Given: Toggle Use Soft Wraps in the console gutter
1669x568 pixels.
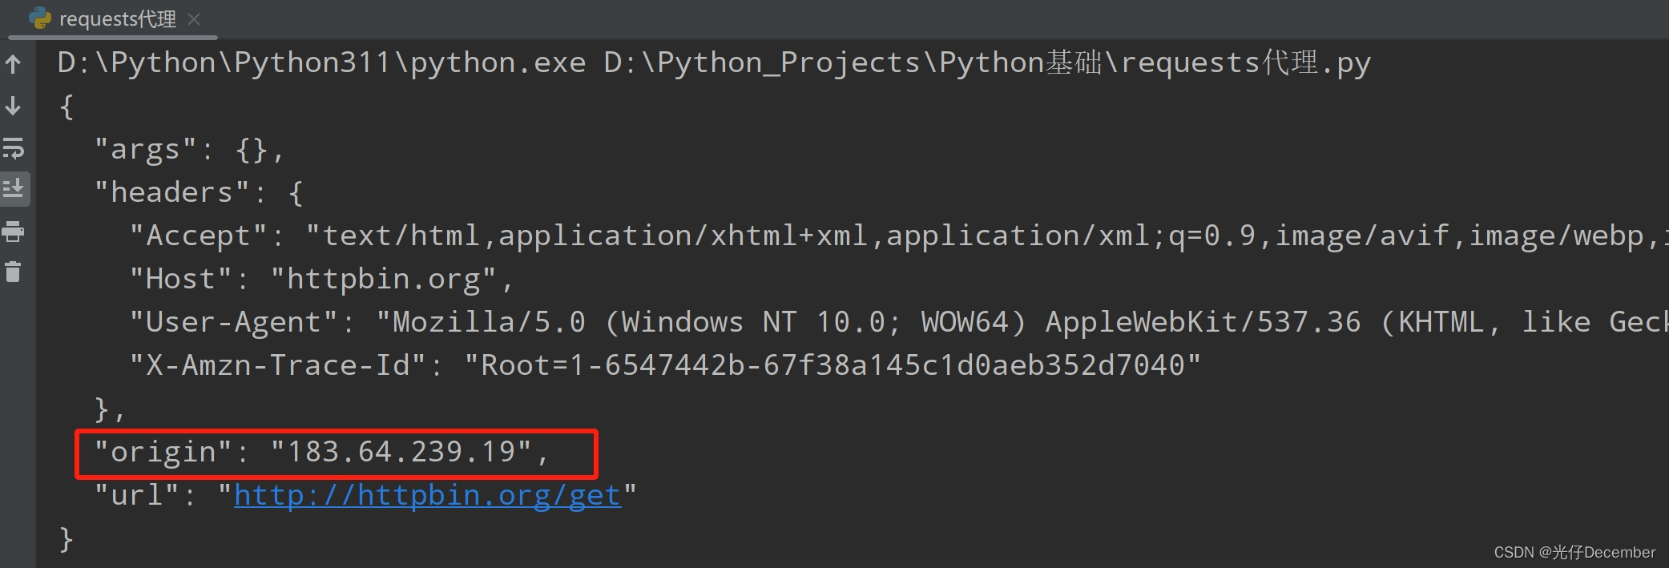Looking at the screenshot, I should click(14, 147).
